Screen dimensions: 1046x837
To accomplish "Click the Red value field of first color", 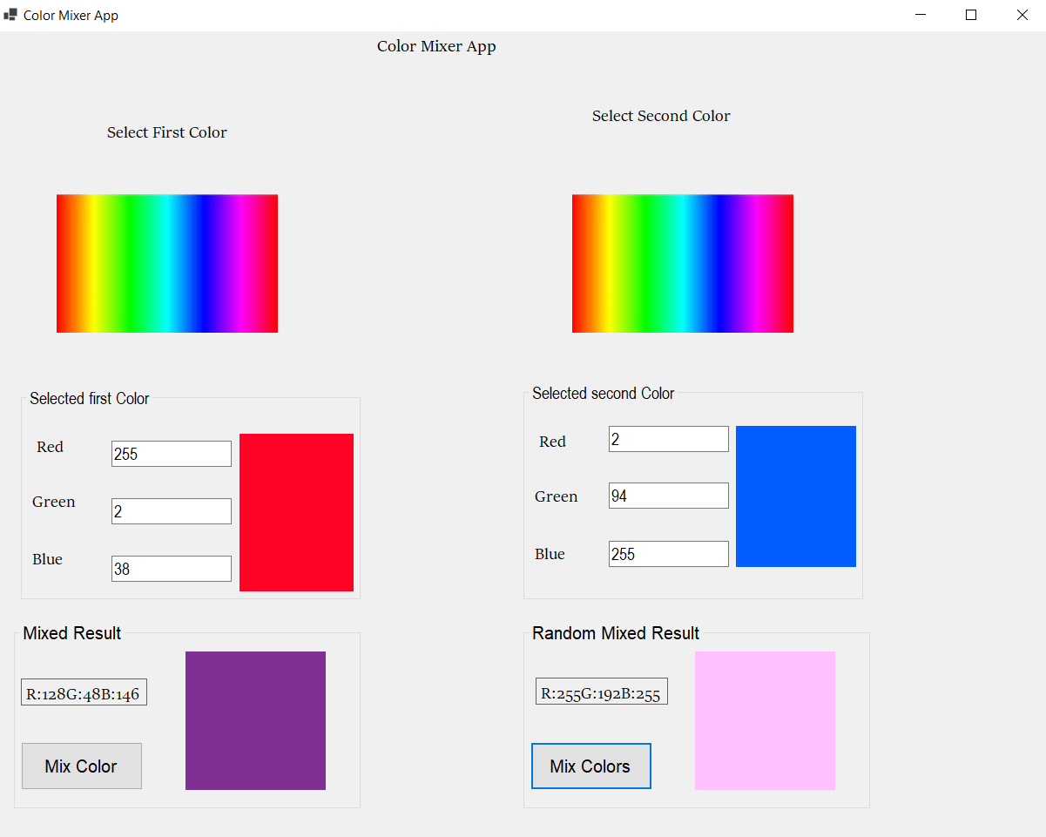I will (171, 453).
